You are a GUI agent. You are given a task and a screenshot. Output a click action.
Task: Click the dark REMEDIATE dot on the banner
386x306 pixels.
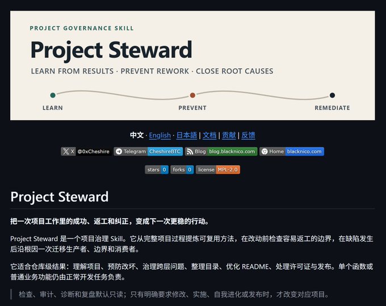coord(332,95)
